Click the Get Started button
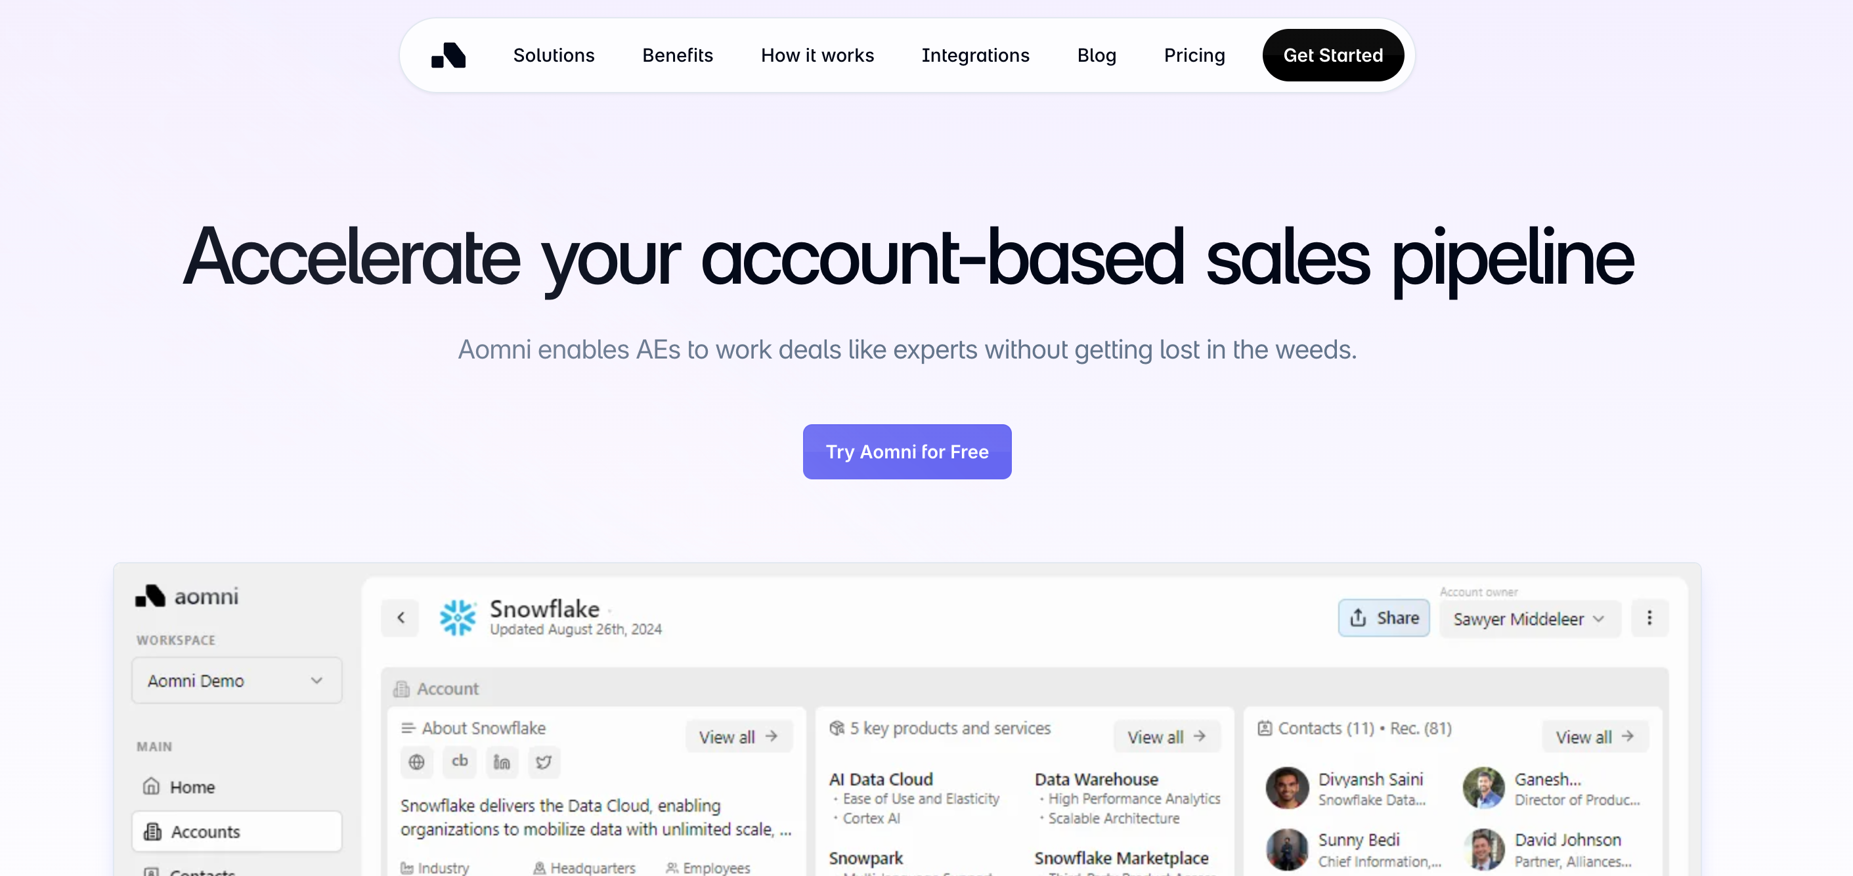This screenshot has width=1853, height=876. pos(1332,55)
